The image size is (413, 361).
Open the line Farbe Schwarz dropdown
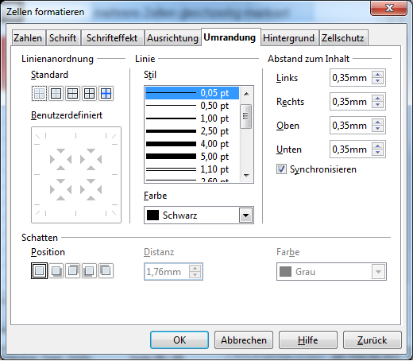coord(199,215)
